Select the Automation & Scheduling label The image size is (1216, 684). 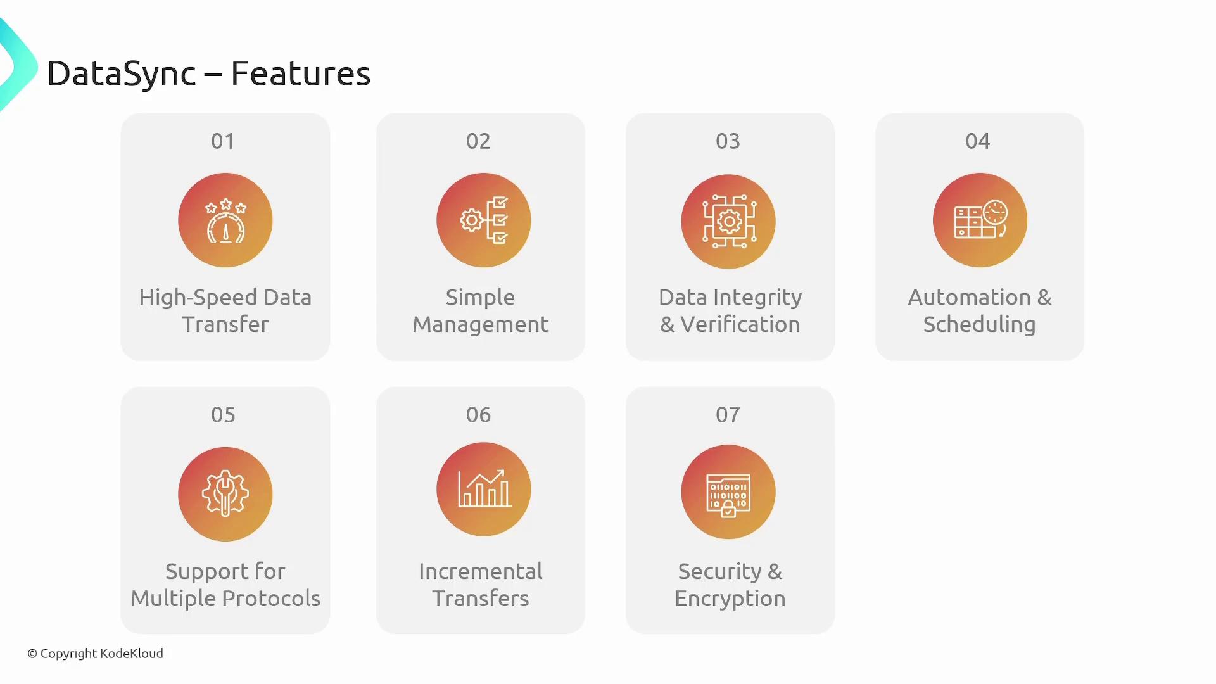point(979,310)
